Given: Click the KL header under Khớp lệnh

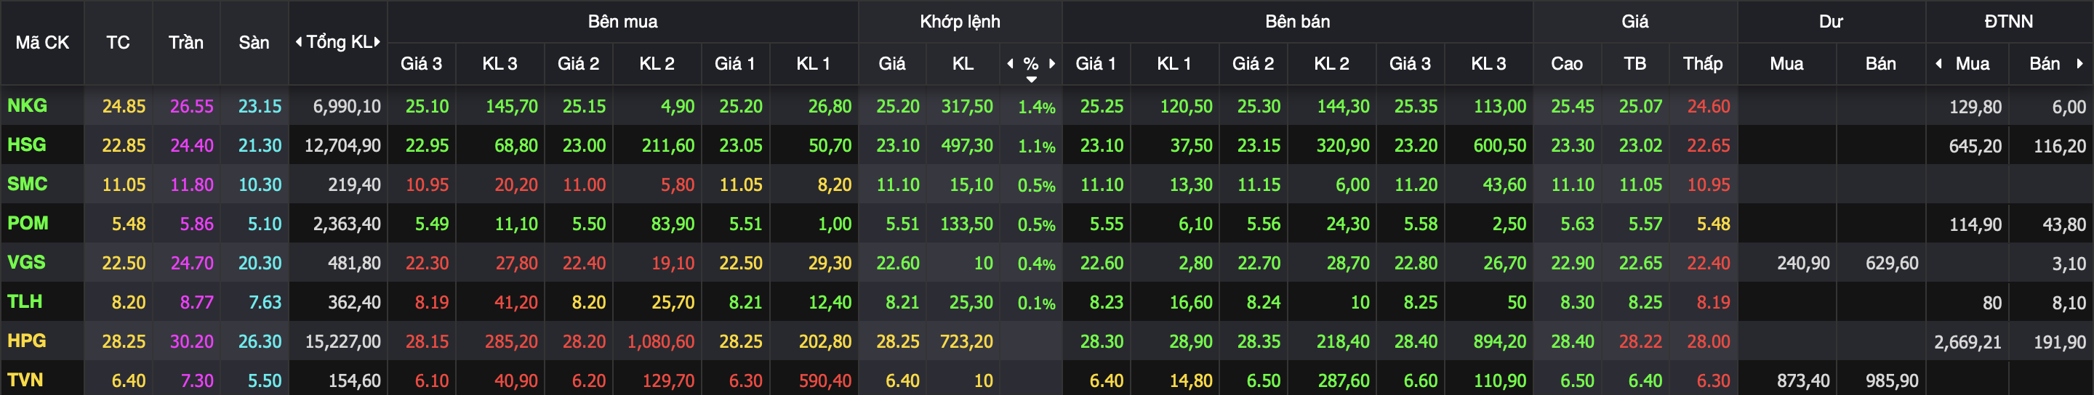Looking at the screenshot, I should [x=963, y=63].
